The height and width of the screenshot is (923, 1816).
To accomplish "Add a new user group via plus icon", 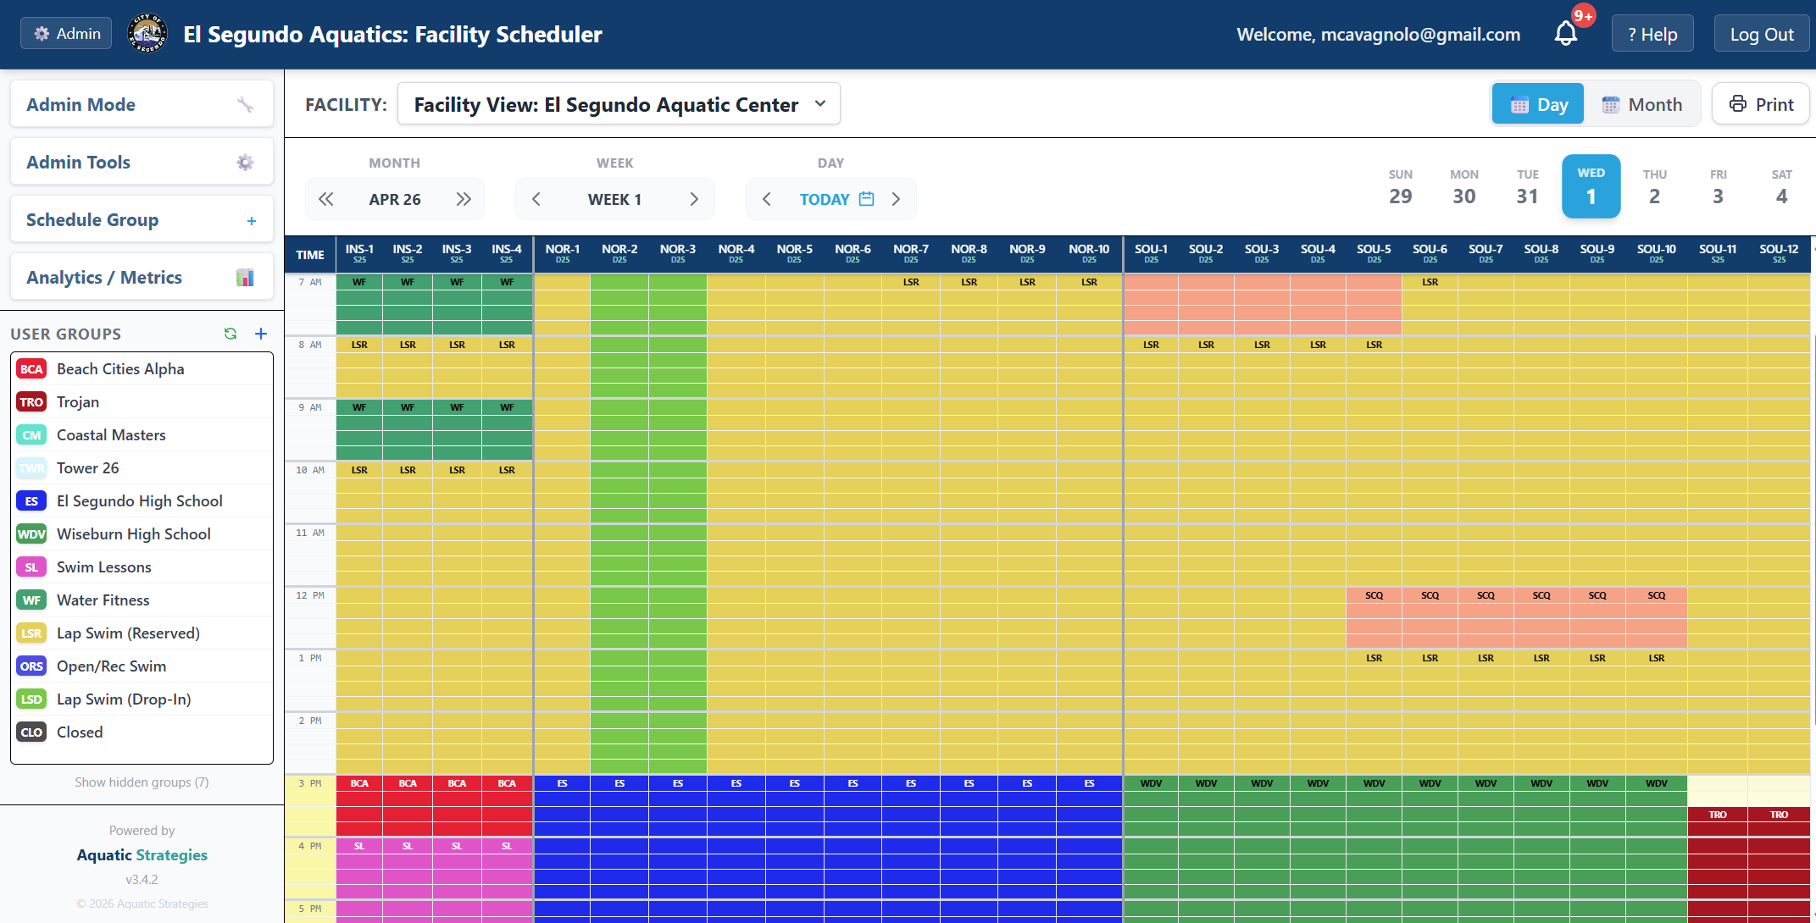I will 261,334.
